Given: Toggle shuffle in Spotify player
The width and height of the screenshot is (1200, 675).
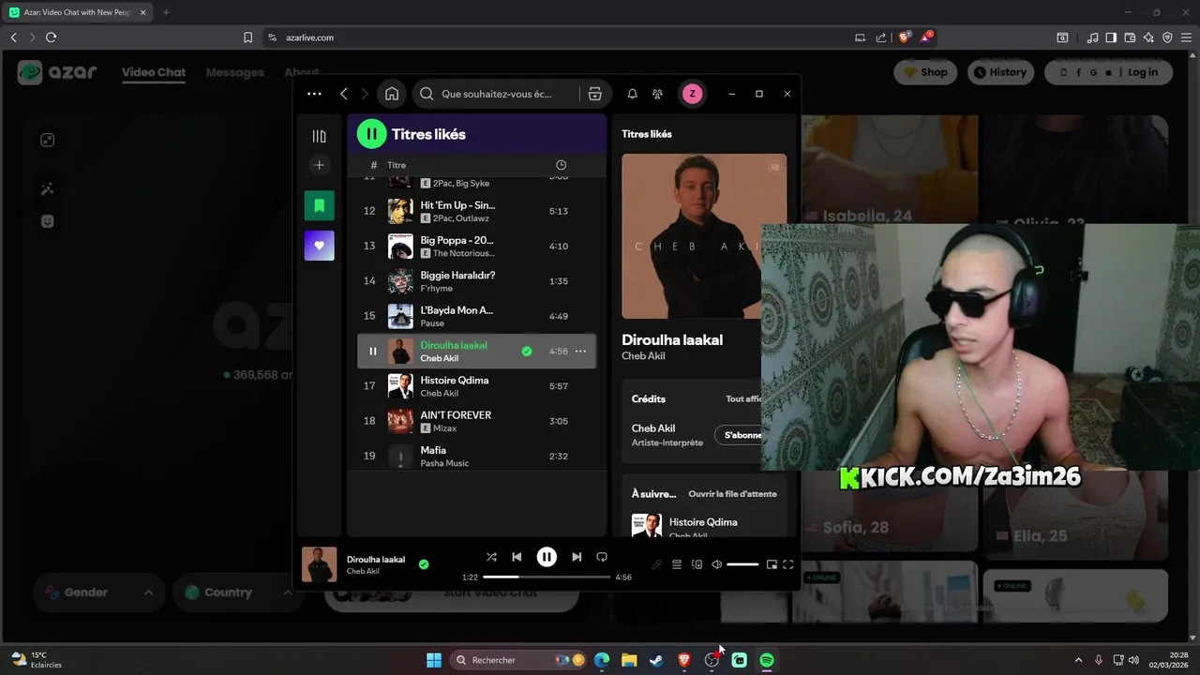Looking at the screenshot, I should click(x=491, y=557).
